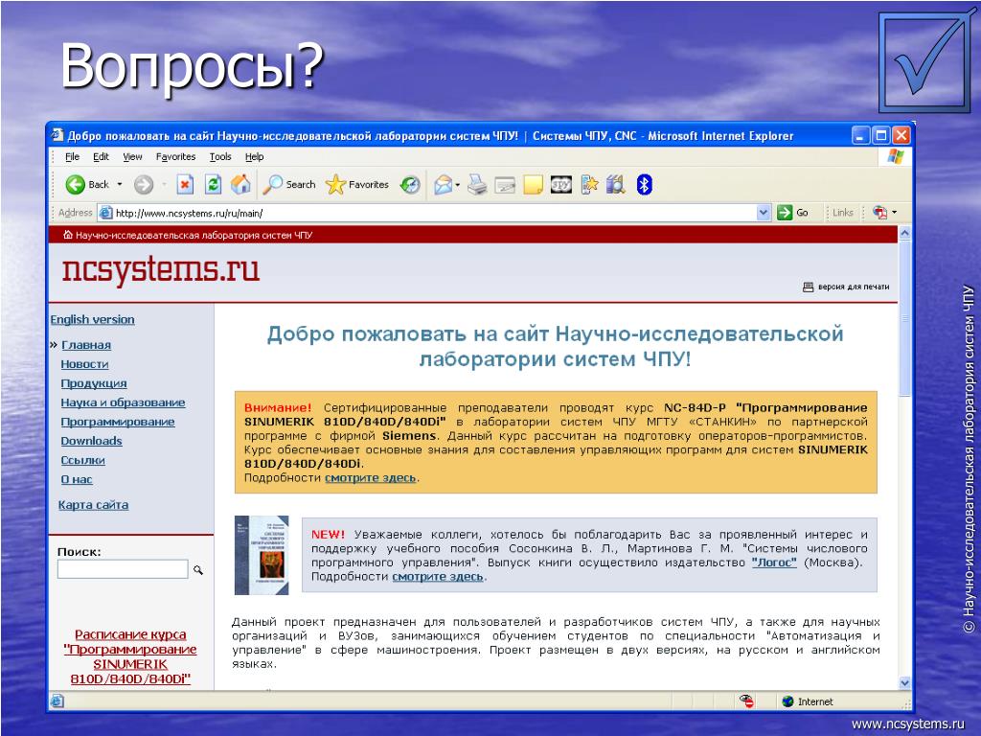Expand the address bar URL dropdown
981x736 pixels.
pos(764,213)
